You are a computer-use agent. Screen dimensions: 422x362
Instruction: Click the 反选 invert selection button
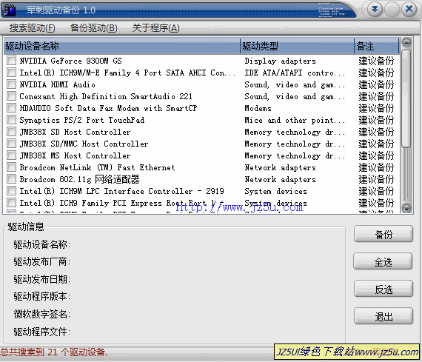[x=384, y=289]
